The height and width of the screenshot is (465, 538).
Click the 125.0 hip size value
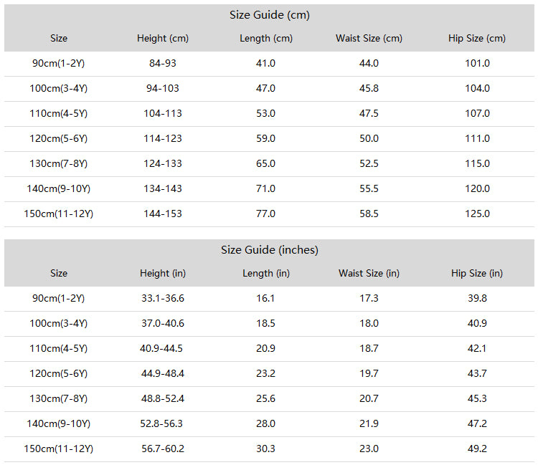477,214
